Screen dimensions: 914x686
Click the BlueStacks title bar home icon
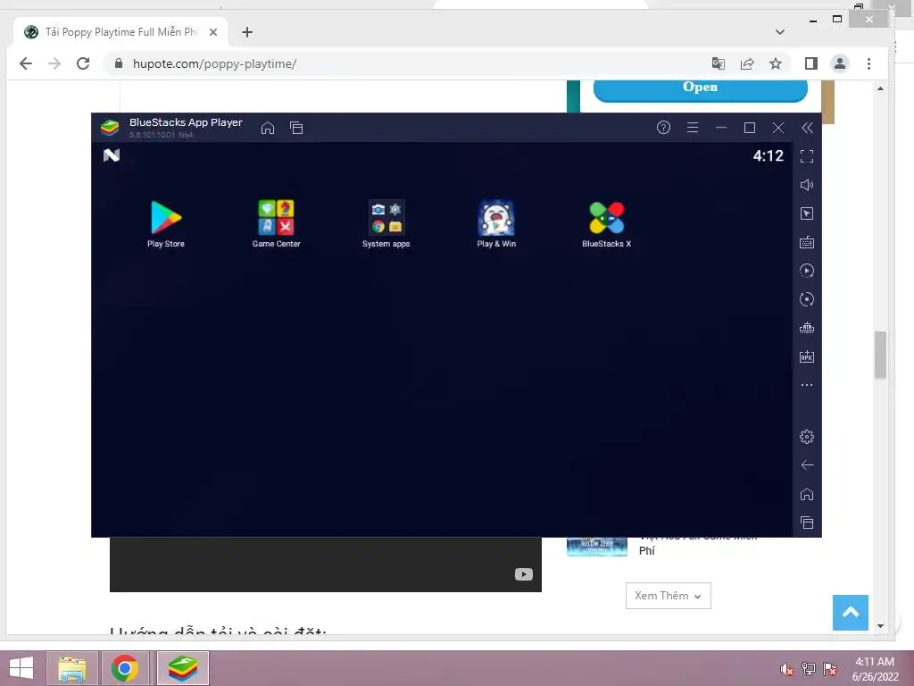tap(268, 128)
